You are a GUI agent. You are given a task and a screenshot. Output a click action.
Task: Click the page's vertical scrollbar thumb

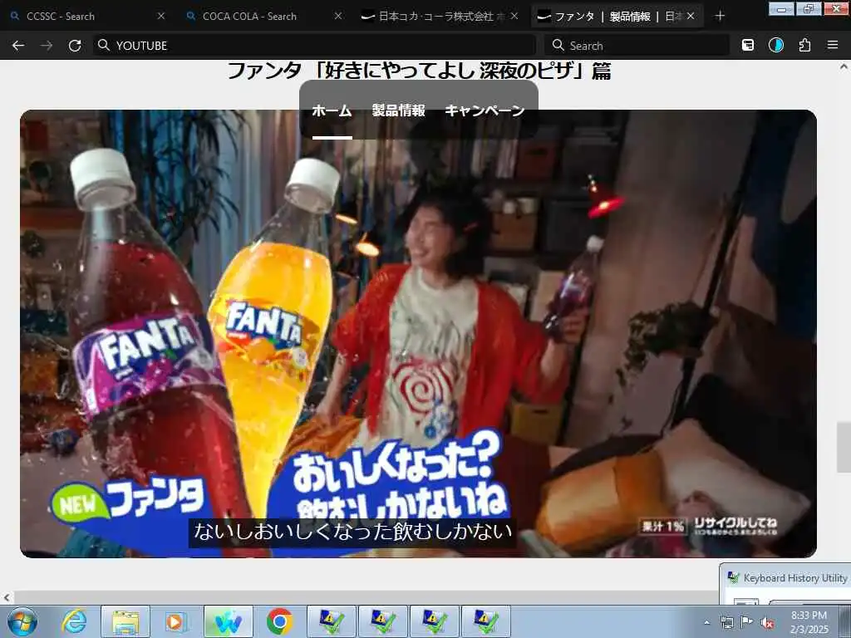pos(844,446)
